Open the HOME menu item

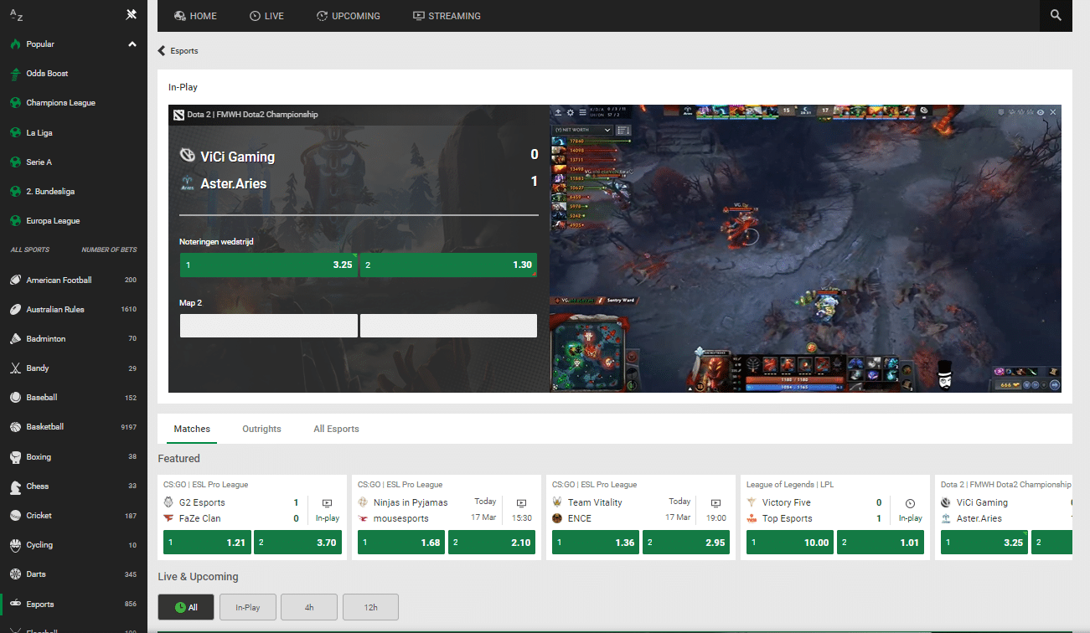point(195,16)
